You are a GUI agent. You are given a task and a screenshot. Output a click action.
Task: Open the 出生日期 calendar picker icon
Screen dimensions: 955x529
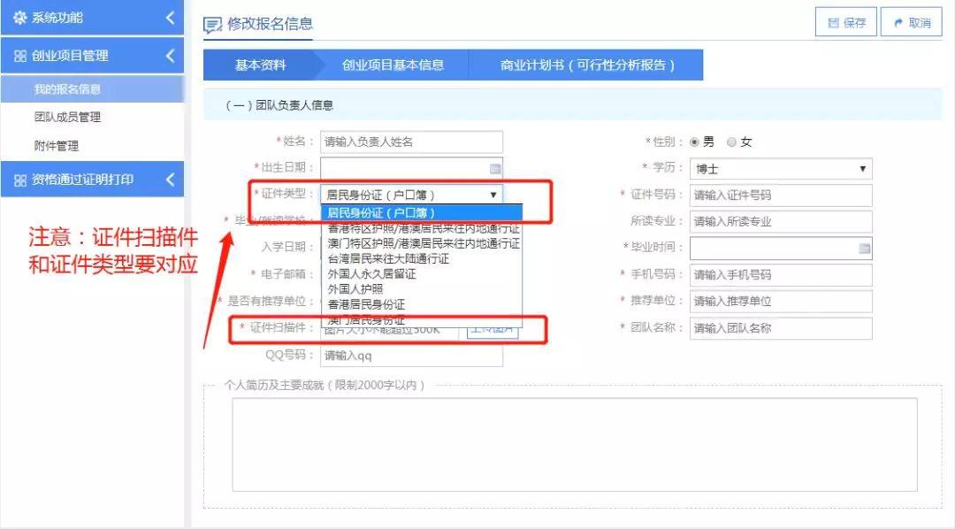(x=494, y=167)
